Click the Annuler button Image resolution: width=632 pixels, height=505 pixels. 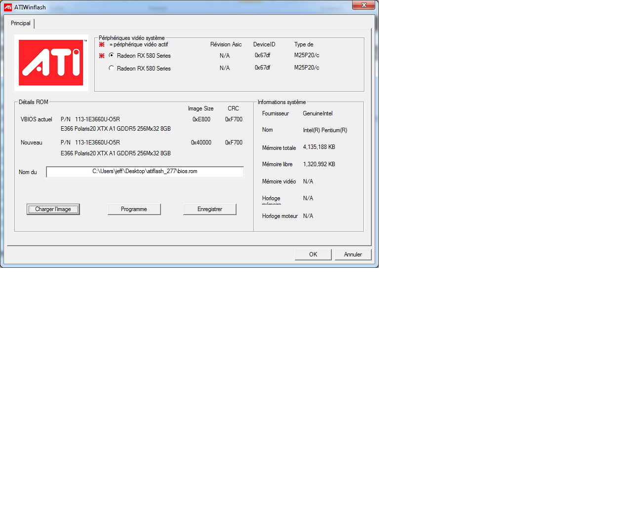pyautogui.click(x=353, y=254)
